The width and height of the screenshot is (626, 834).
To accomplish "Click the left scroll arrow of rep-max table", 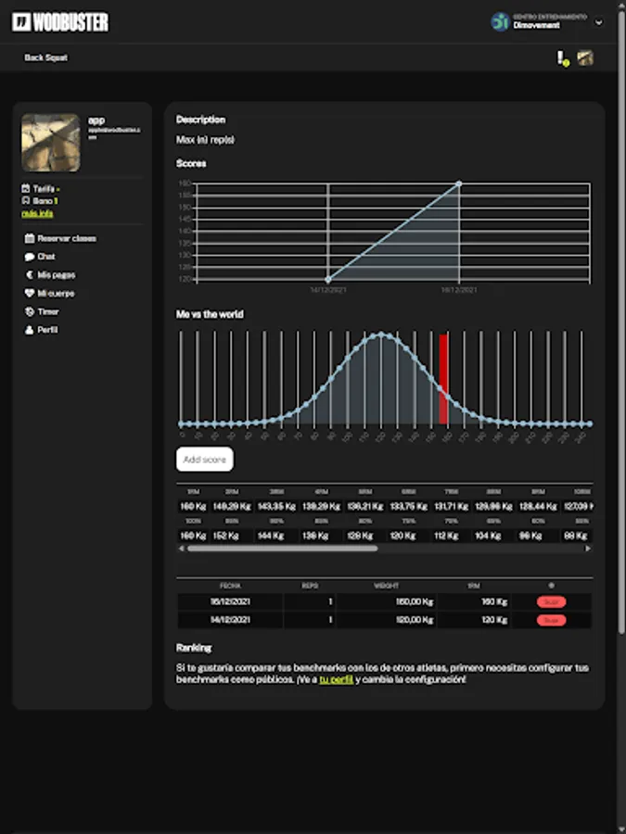I will click(x=182, y=549).
